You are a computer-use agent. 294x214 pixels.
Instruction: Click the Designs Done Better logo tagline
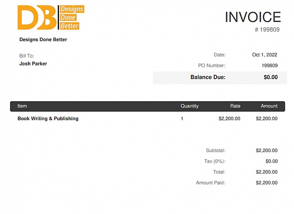pos(71,18)
